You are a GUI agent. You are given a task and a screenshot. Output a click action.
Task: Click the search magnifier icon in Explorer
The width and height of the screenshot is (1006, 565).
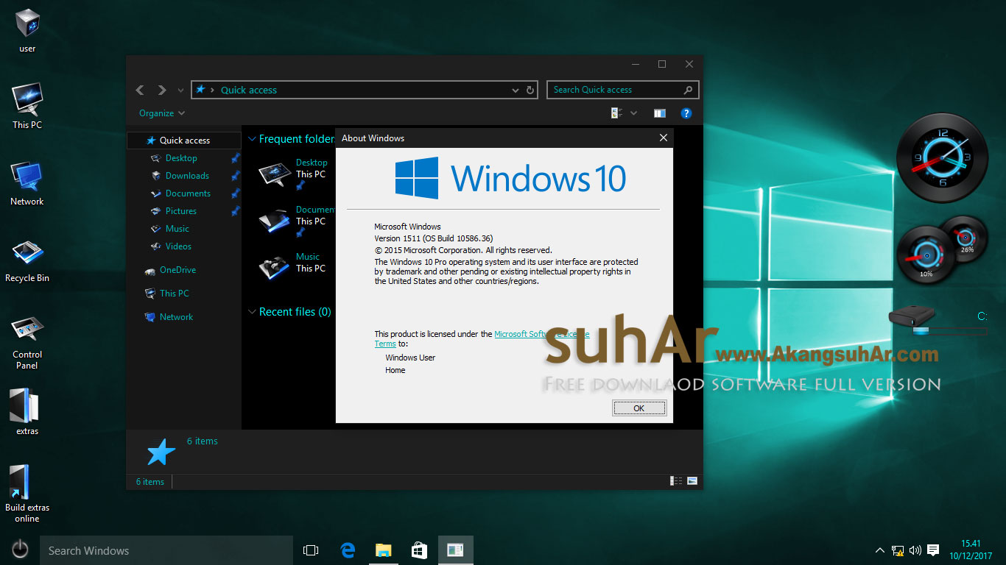pyautogui.click(x=688, y=90)
